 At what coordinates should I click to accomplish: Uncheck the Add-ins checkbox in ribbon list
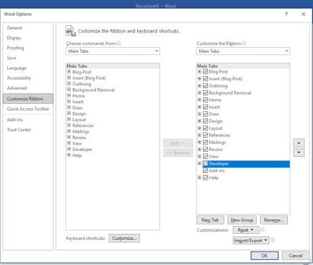tap(205, 170)
